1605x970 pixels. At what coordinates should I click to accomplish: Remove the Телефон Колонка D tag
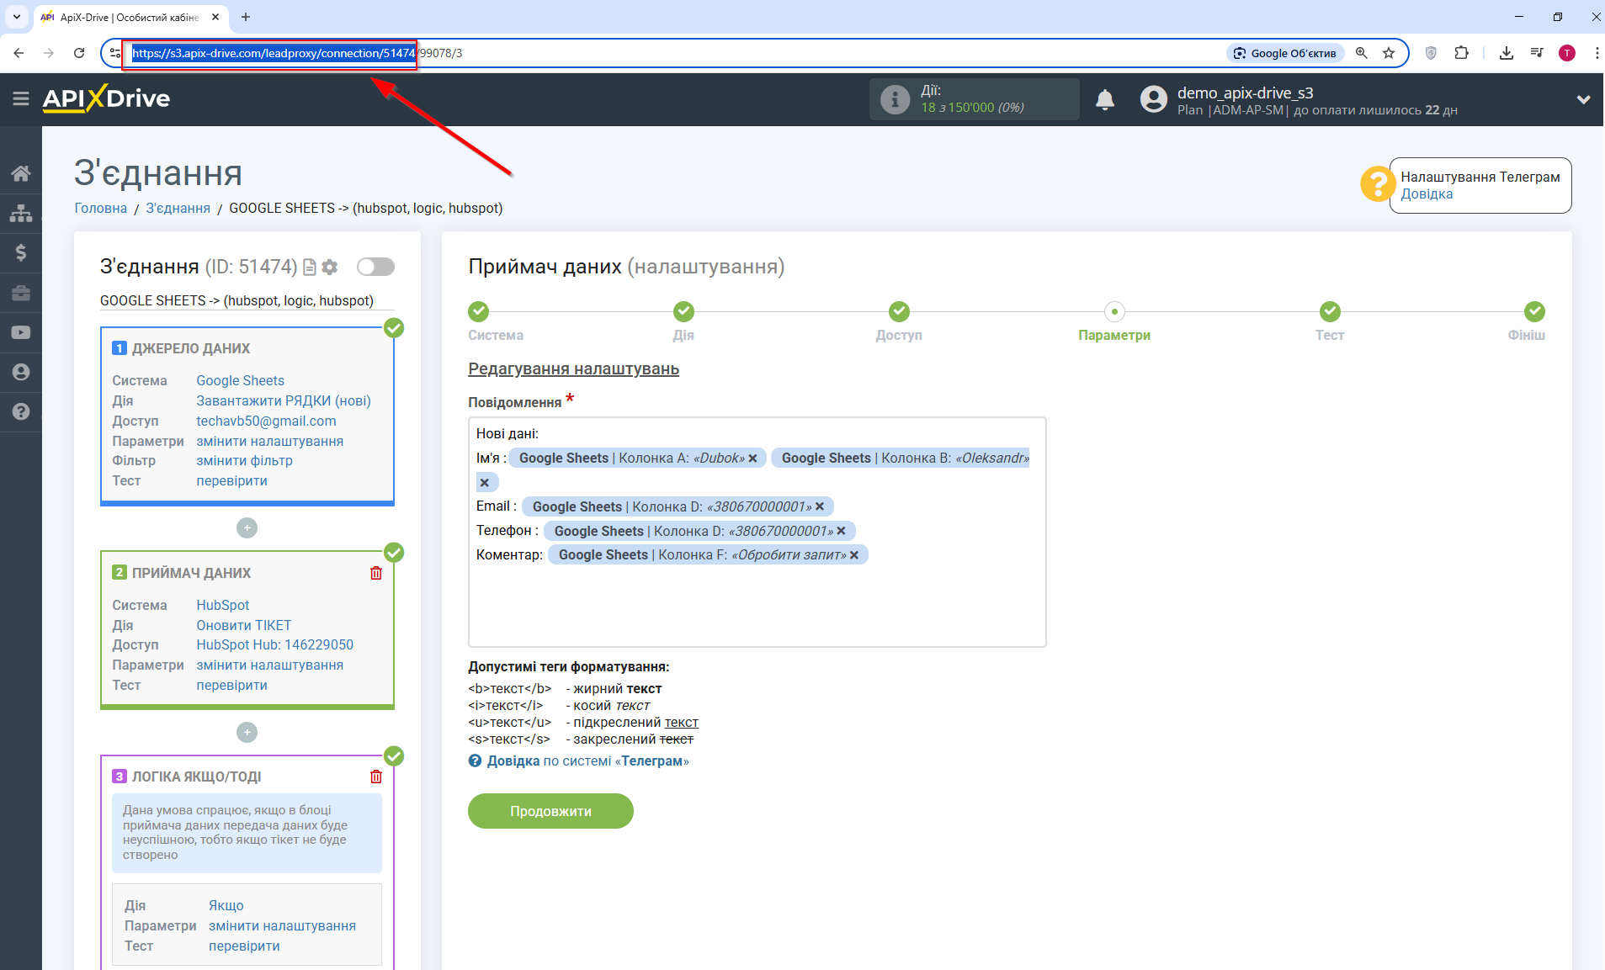[841, 531]
